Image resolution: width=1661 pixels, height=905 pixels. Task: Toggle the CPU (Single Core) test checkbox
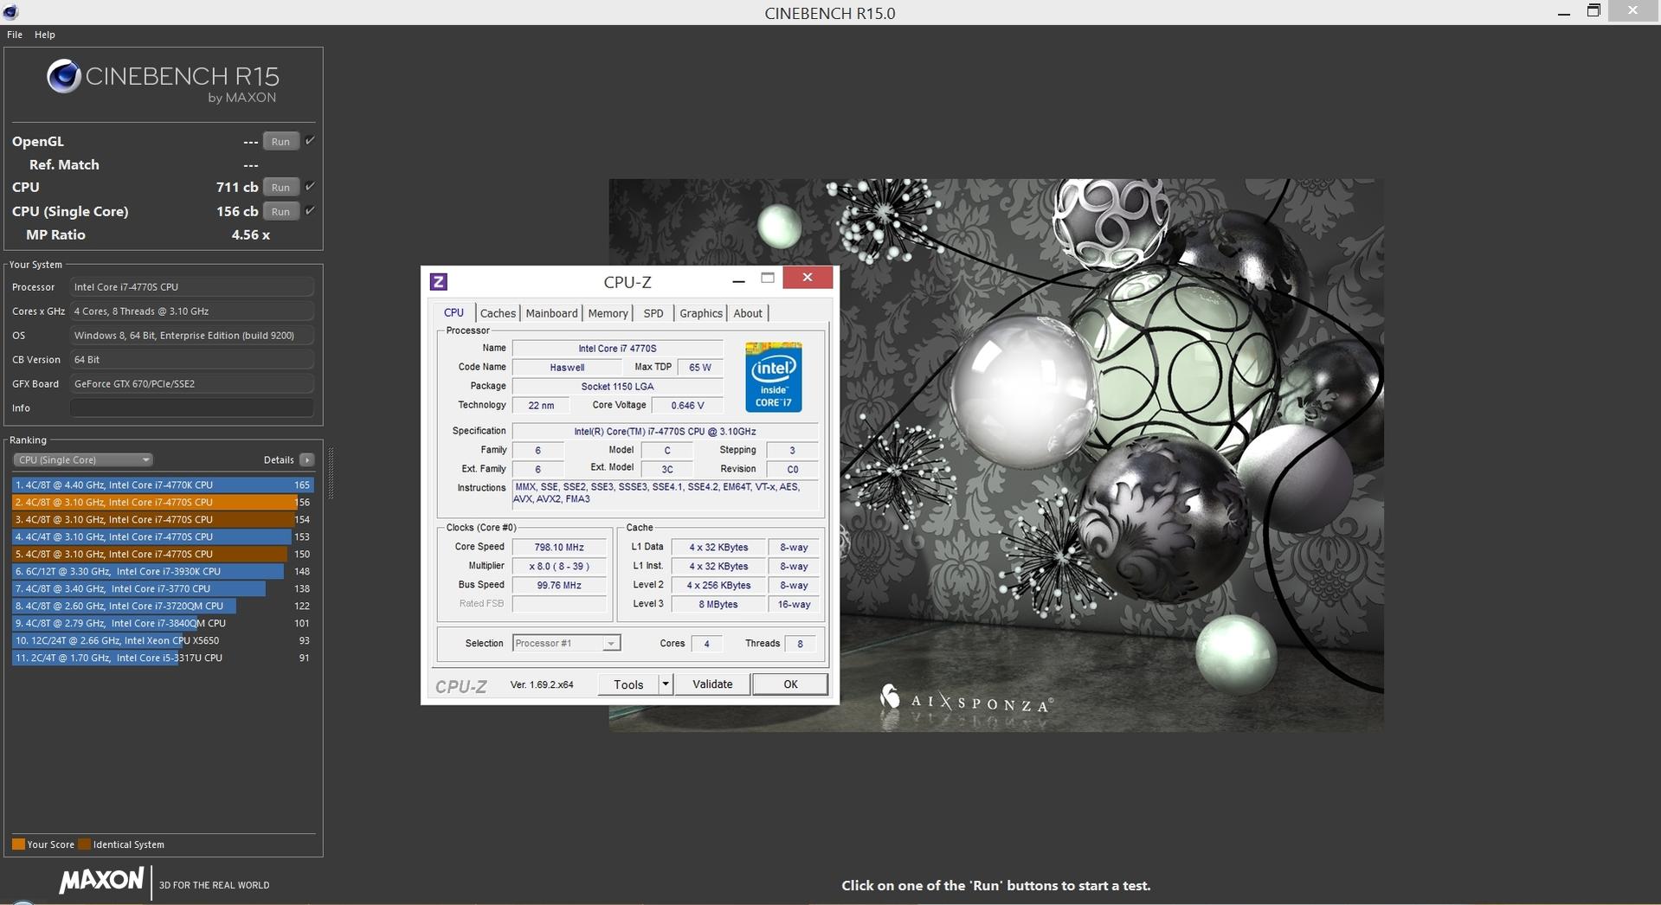point(310,210)
